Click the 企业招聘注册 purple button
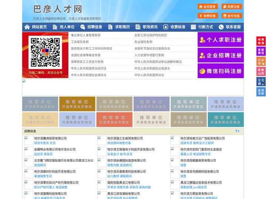 click(221, 55)
